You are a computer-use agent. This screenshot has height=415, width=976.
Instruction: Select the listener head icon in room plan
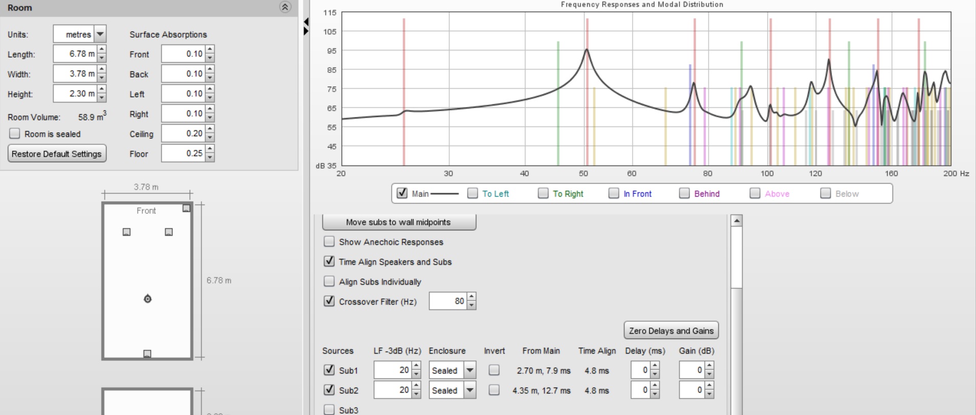pos(147,299)
